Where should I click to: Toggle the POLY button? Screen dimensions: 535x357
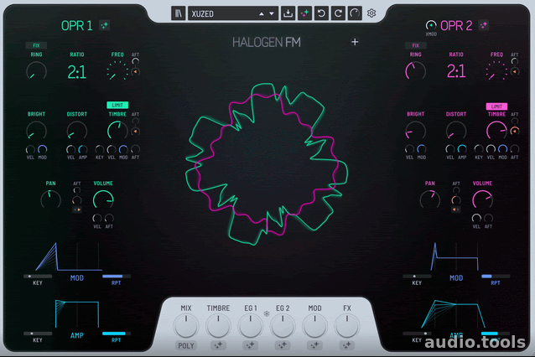coord(186,346)
